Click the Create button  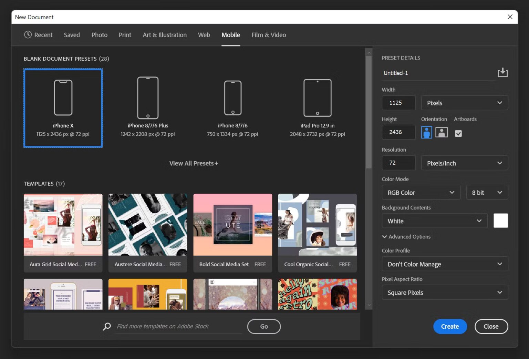(x=450, y=326)
